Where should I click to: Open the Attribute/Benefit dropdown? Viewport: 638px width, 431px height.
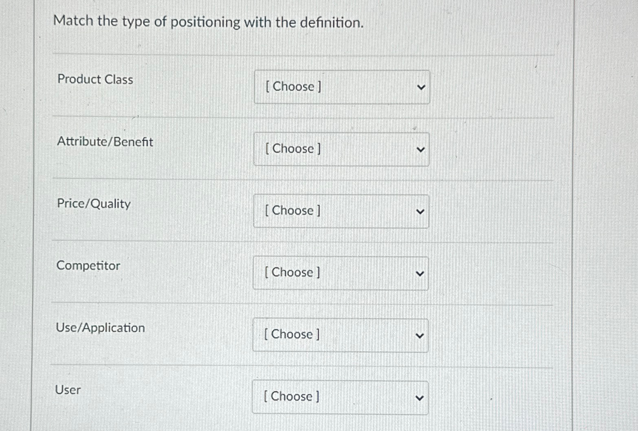(341, 149)
